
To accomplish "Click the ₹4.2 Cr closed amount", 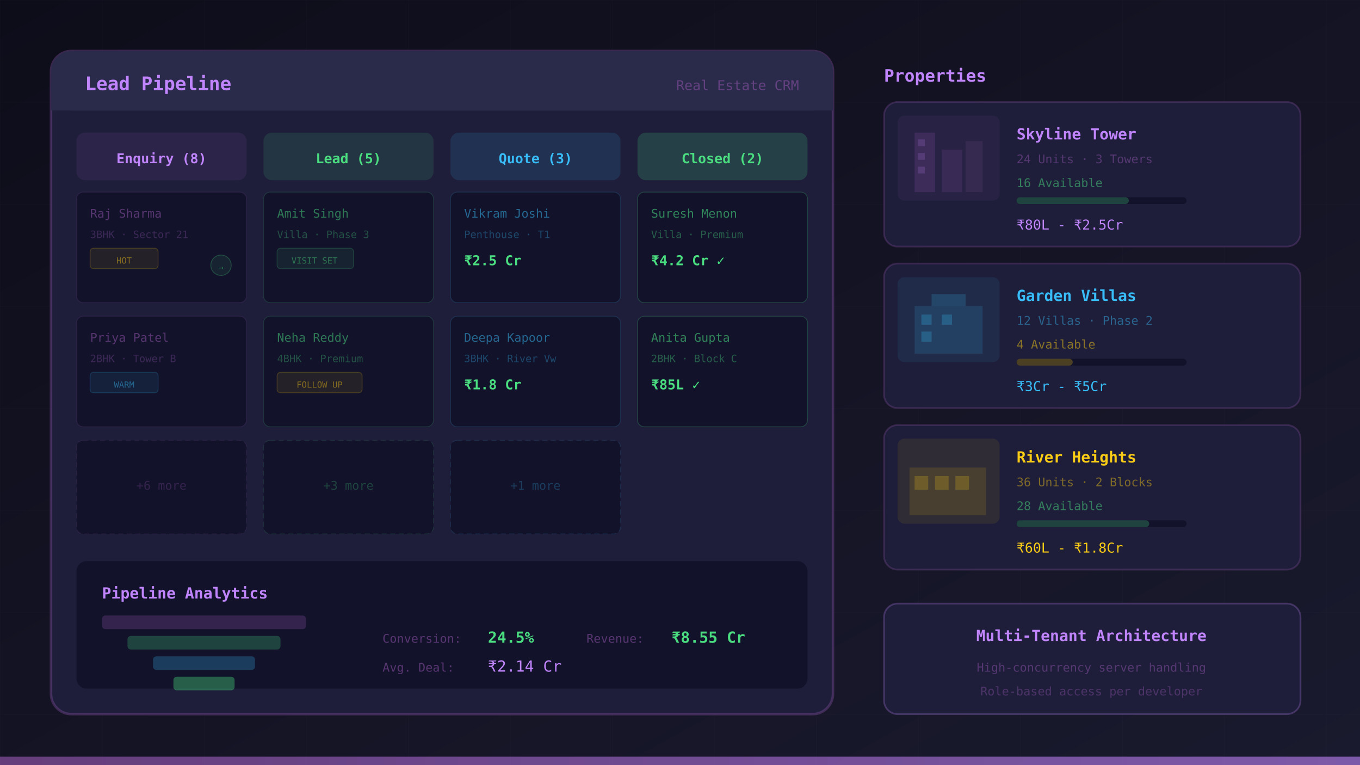I will (679, 261).
